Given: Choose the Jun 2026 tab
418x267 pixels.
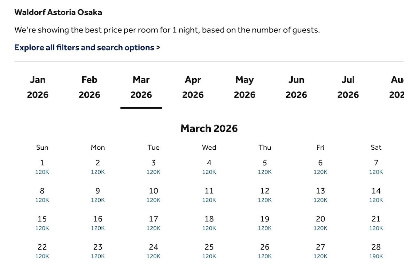Looking at the screenshot, I should pos(296,87).
